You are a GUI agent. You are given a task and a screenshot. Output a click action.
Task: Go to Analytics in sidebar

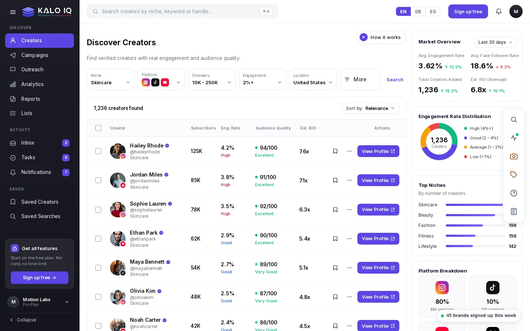39,84
